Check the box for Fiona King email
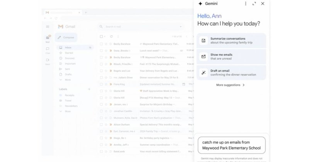Screen dimensions: 309x162 click(x=101, y=84)
